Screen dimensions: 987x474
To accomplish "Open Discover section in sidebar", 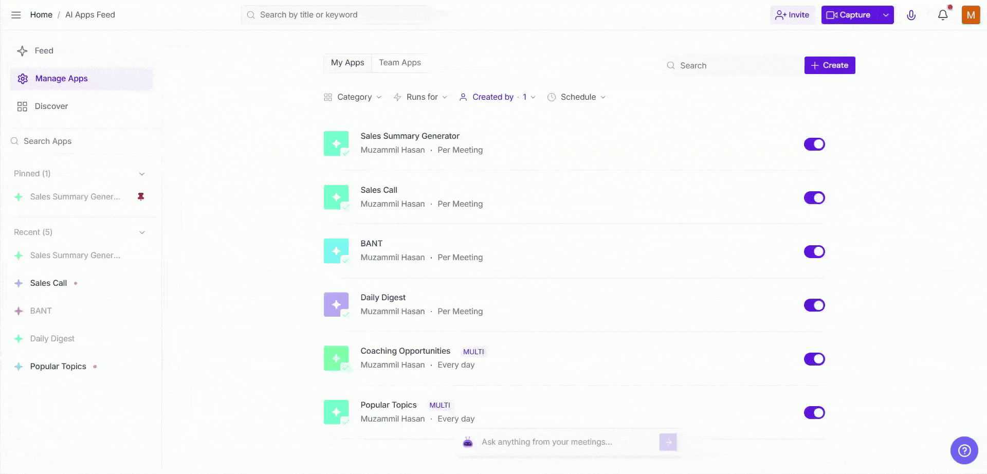I will tap(51, 106).
